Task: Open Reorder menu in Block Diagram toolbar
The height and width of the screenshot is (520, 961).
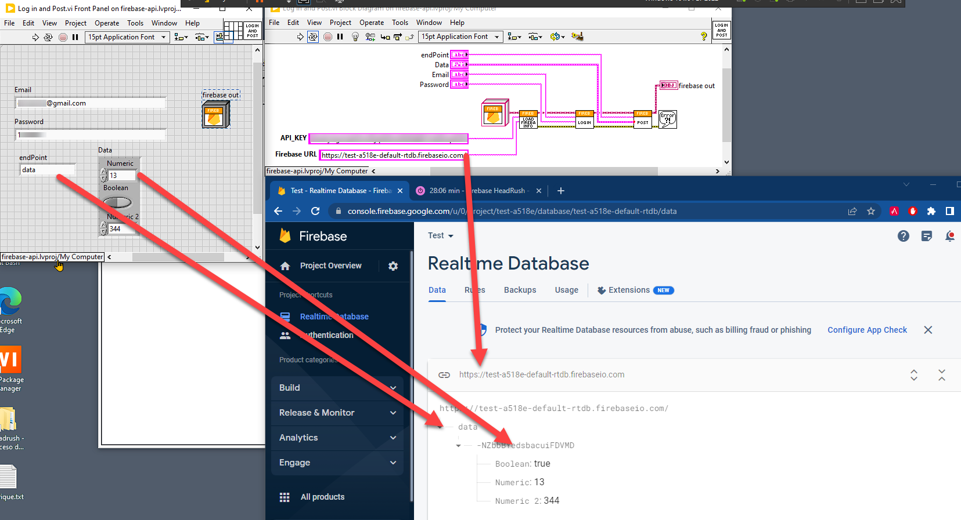Action: click(x=557, y=37)
